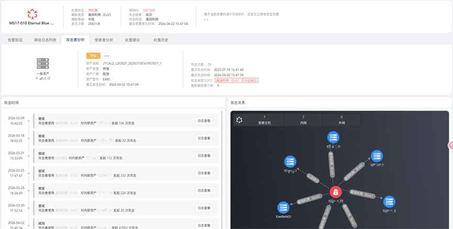Screen dimensions: 453x229
Task: Open 日志查看 for the 2026-03-25 18:24:29 entry
Action: point(204,191)
